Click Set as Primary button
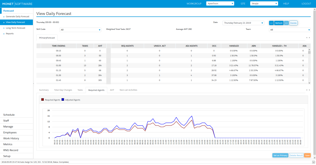 coord(280,155)
